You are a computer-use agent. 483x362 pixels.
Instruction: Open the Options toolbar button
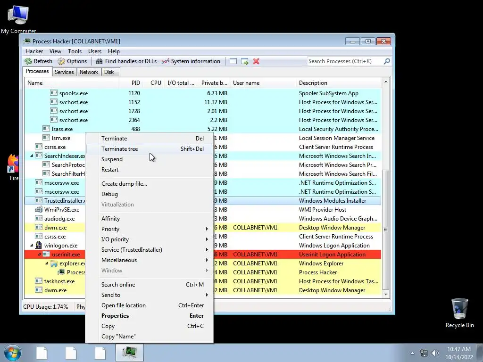tap(72, 61)
